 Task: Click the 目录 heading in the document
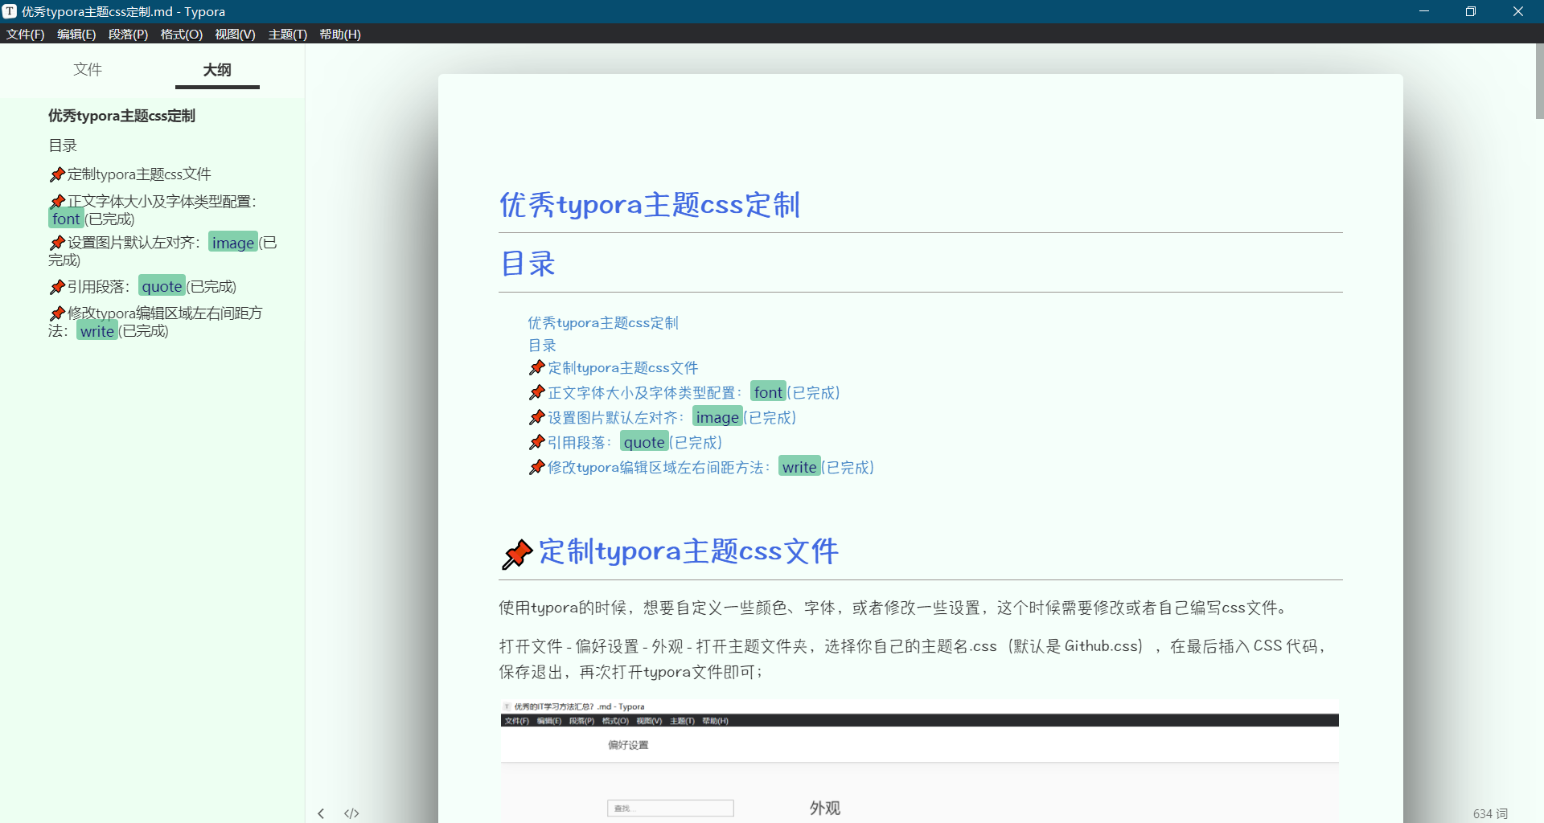click(x=528, y=264)
